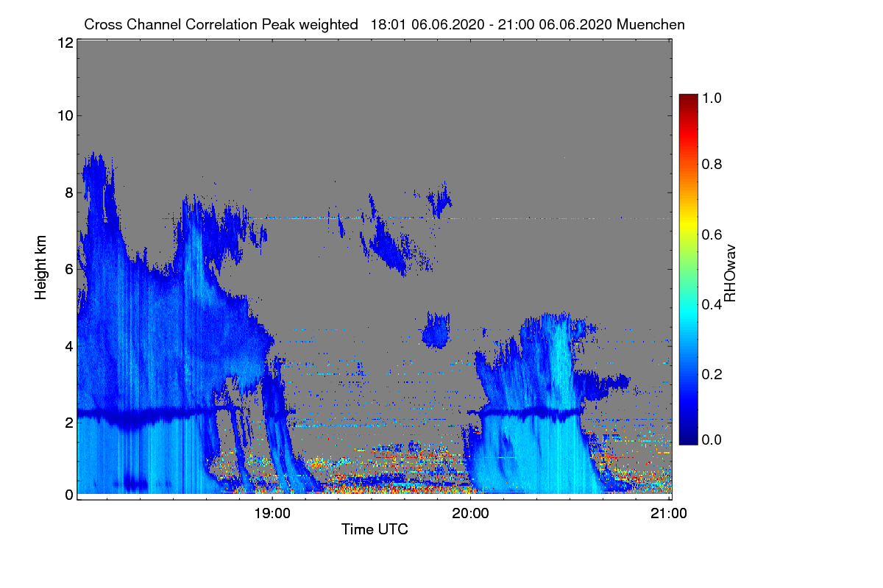Click the 'RHOwav' colorbar label
The width and height of the screenshot is (883, 588).
[x=730, y=273]
